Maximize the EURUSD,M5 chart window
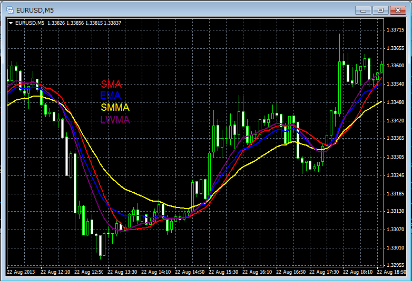Viewport: 412px width, 281px height. (x=380, y=9)
